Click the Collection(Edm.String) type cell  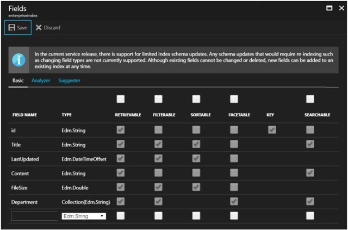[86, 202]
